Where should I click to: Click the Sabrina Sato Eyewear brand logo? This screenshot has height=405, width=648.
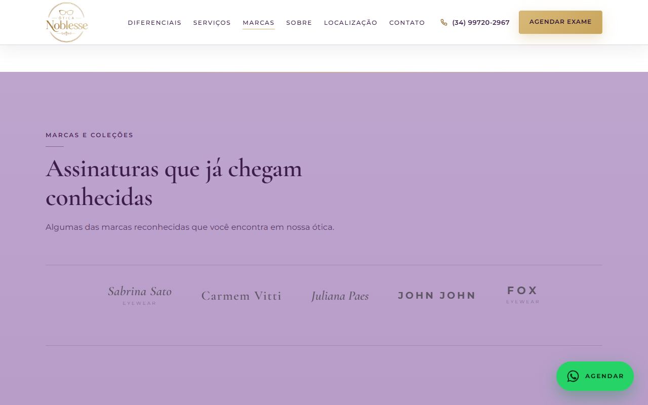point(140,295)
